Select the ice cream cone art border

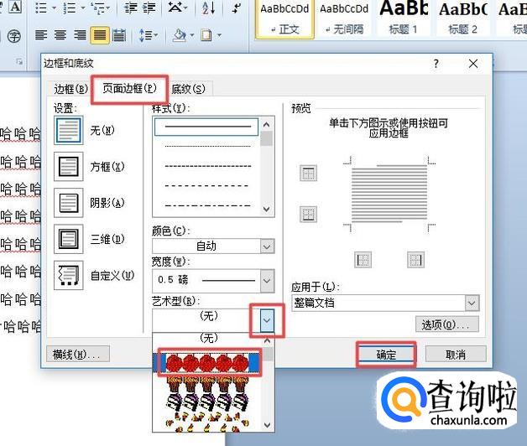tap(208, 385)
